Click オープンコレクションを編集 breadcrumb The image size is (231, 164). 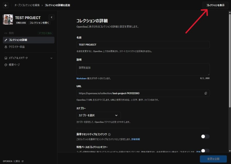27,5
